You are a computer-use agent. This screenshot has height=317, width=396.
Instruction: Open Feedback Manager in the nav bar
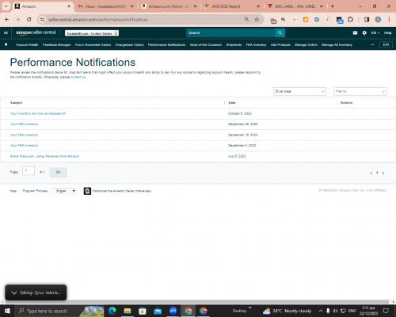56,44
